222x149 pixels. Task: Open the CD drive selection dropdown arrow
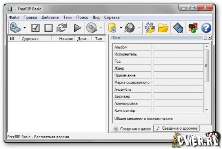point(25,28)
